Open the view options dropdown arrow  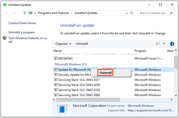coord(164,44)
